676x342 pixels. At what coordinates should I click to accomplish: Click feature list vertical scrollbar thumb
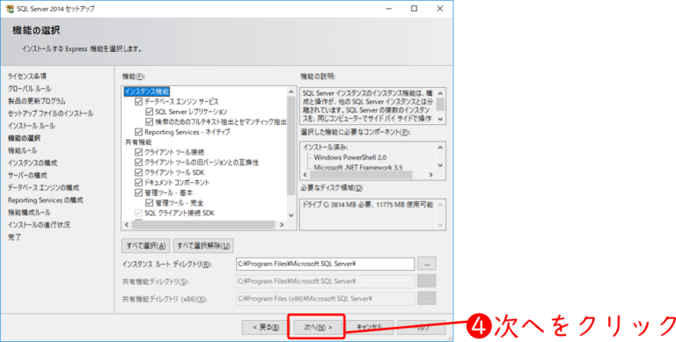[291, 145]
